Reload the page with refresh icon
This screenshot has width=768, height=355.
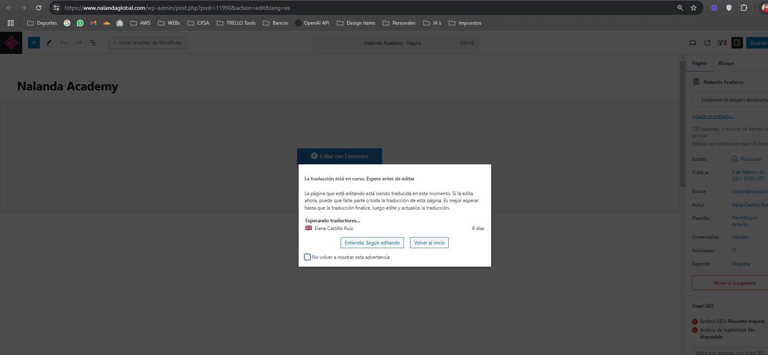pos(39,8)
